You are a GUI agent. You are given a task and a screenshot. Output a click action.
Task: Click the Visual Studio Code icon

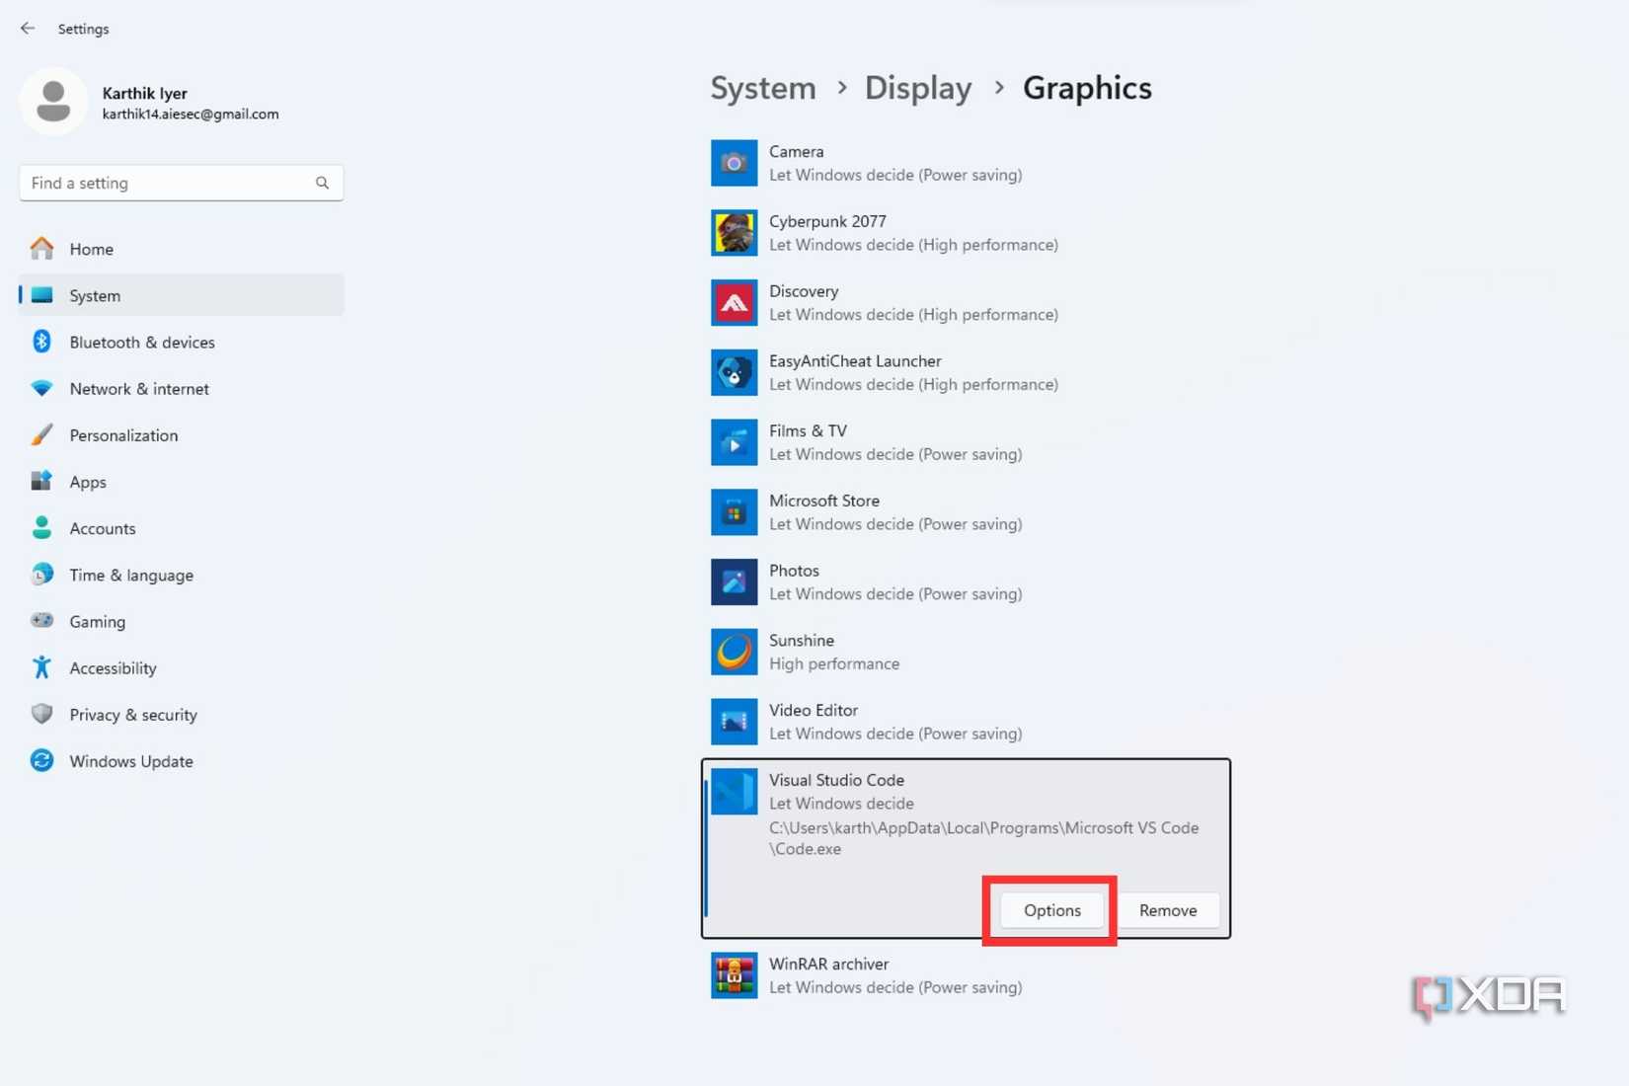[734, 792]
